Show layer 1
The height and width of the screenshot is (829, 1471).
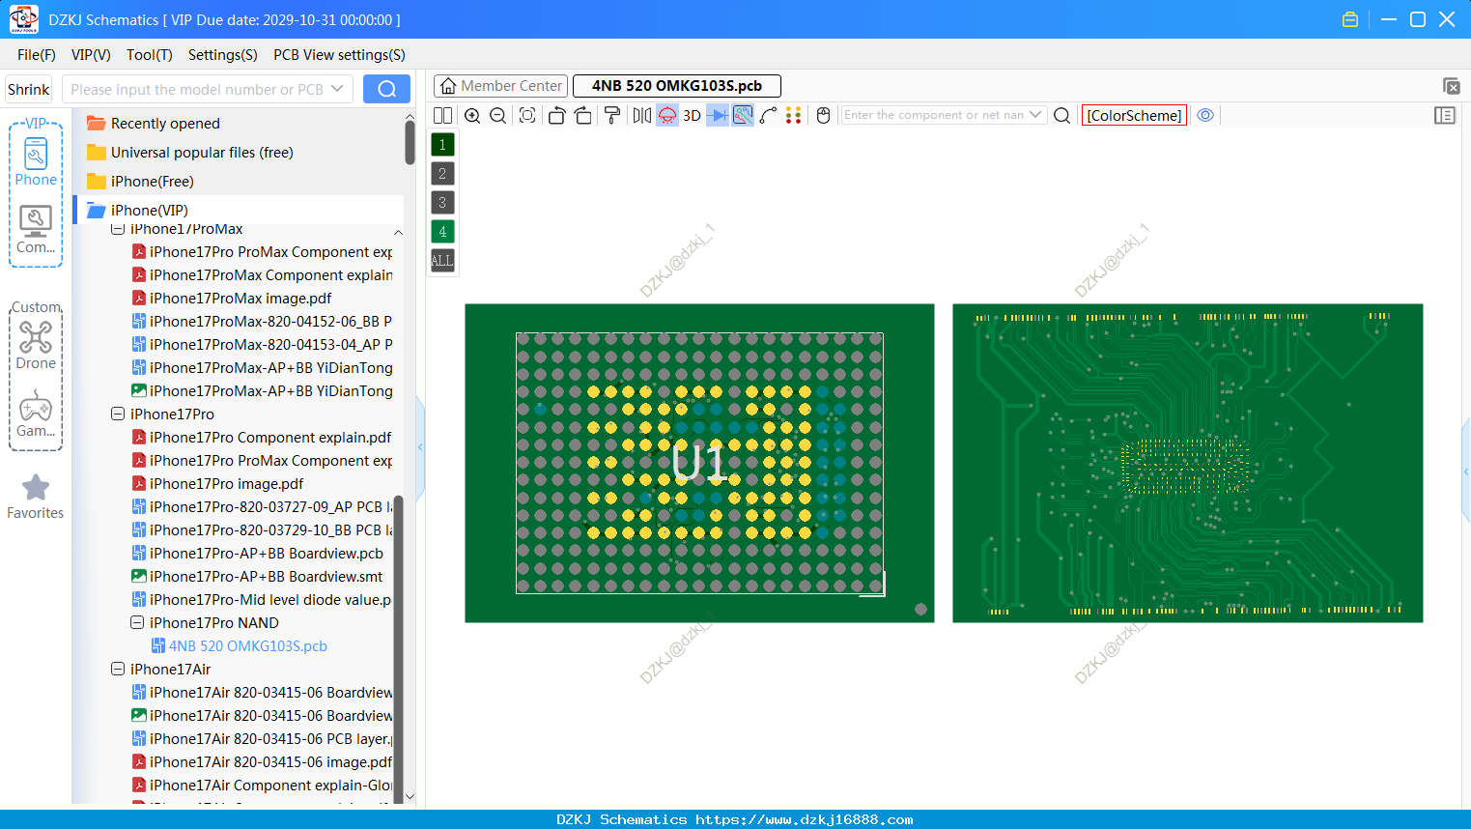pyautogui.click(x=442, y=145)
